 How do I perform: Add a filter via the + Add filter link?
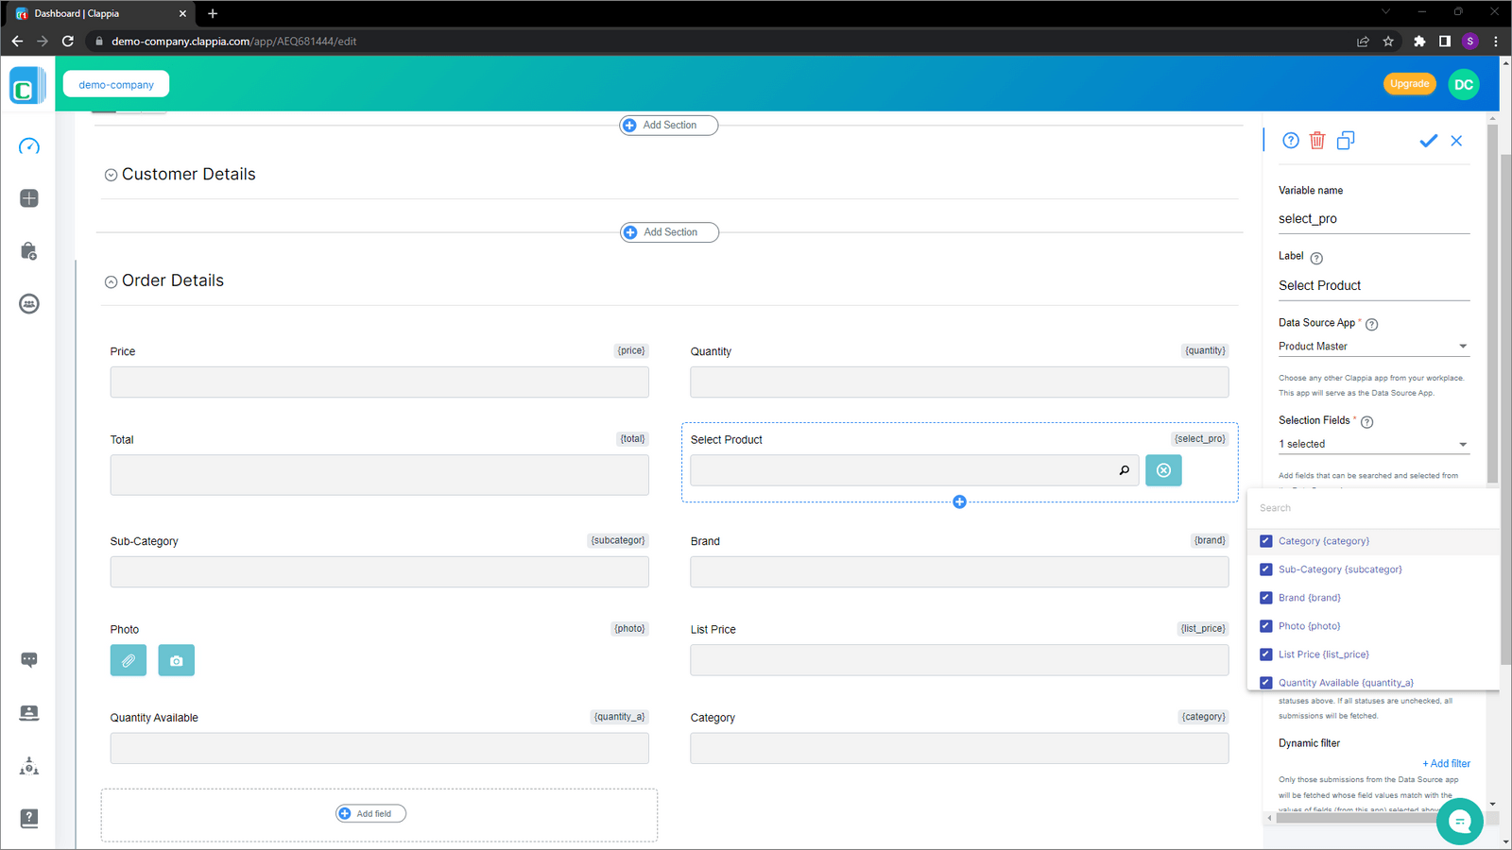[x=1446, y=763]
